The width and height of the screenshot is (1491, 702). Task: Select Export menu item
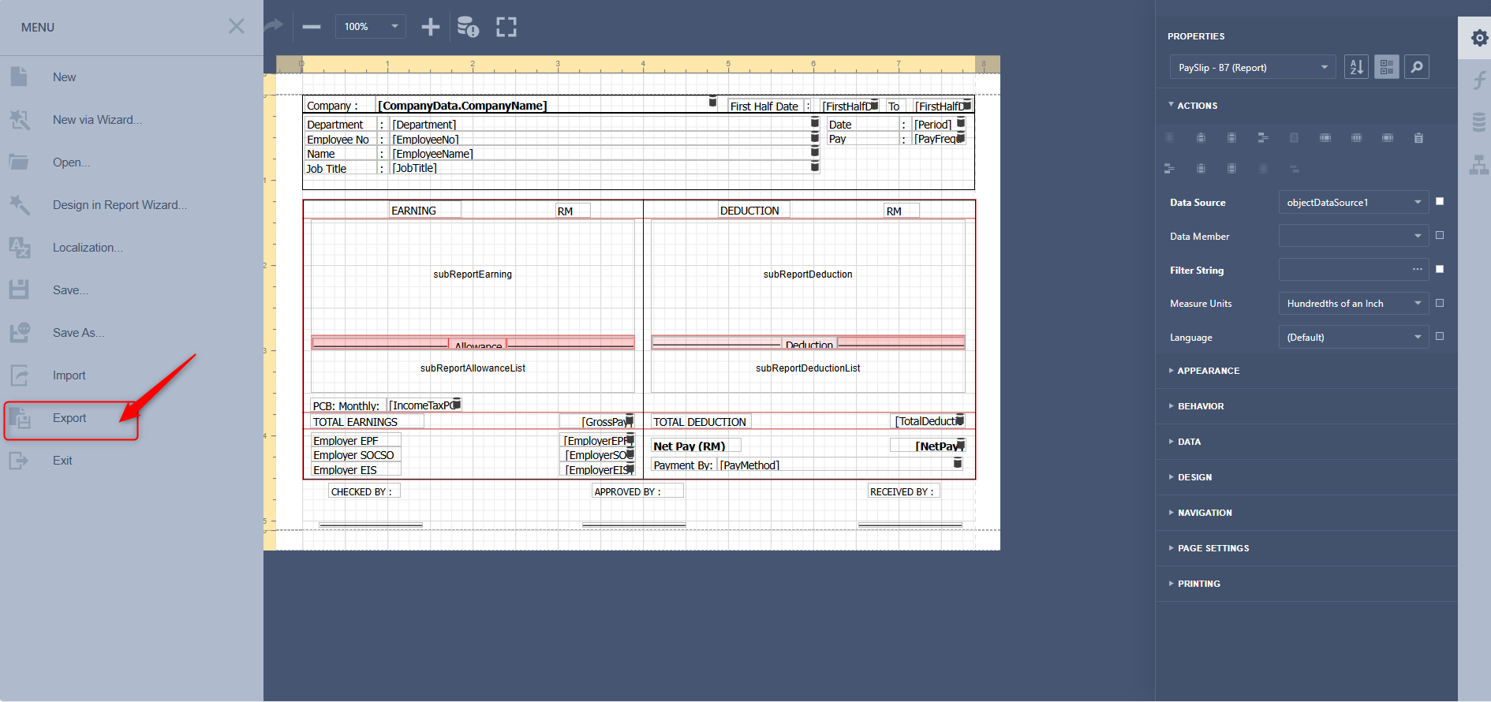[x=69, y=418]
